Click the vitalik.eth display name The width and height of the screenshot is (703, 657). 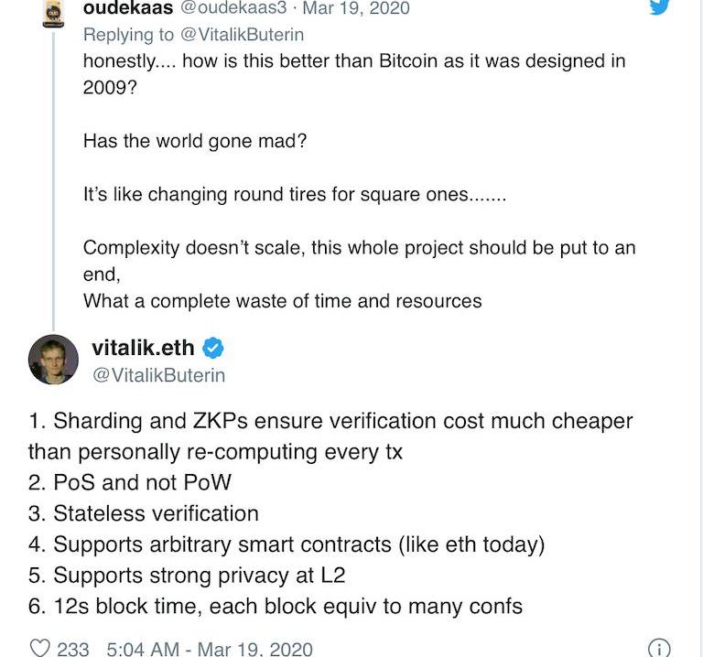click(x=143, y=349)
